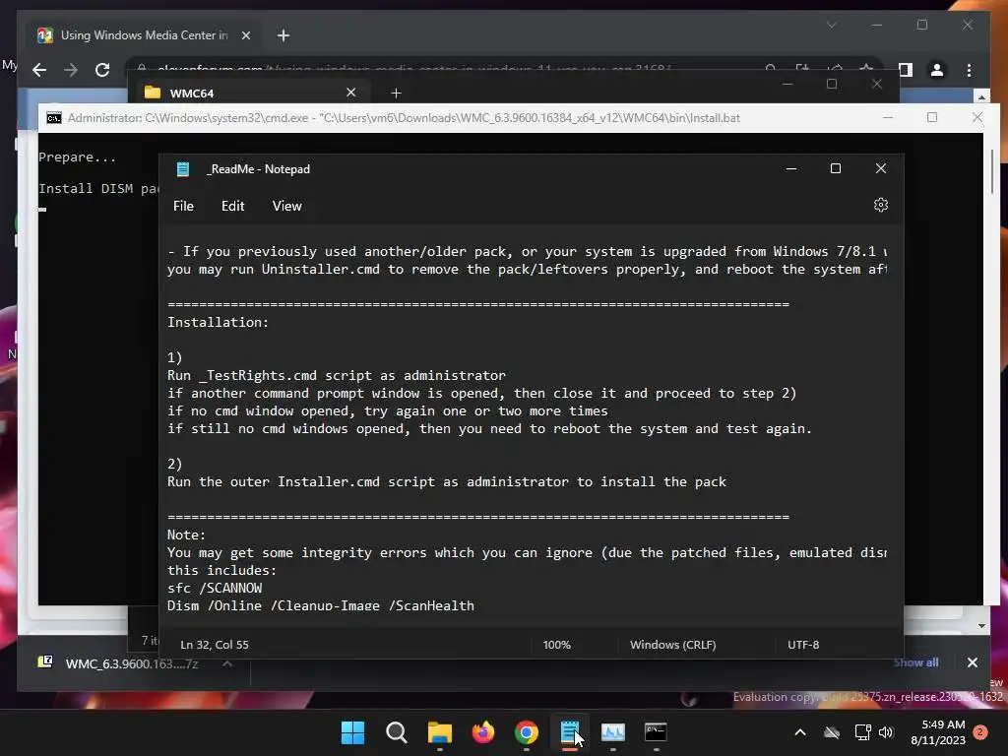Open File Explorer from taskbar
The image size is (1008, 756).
(440, 732)
